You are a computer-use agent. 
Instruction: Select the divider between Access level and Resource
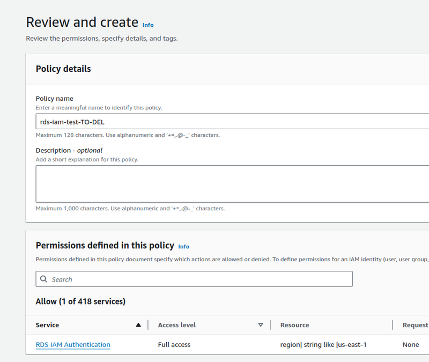[x=270, y=325]
